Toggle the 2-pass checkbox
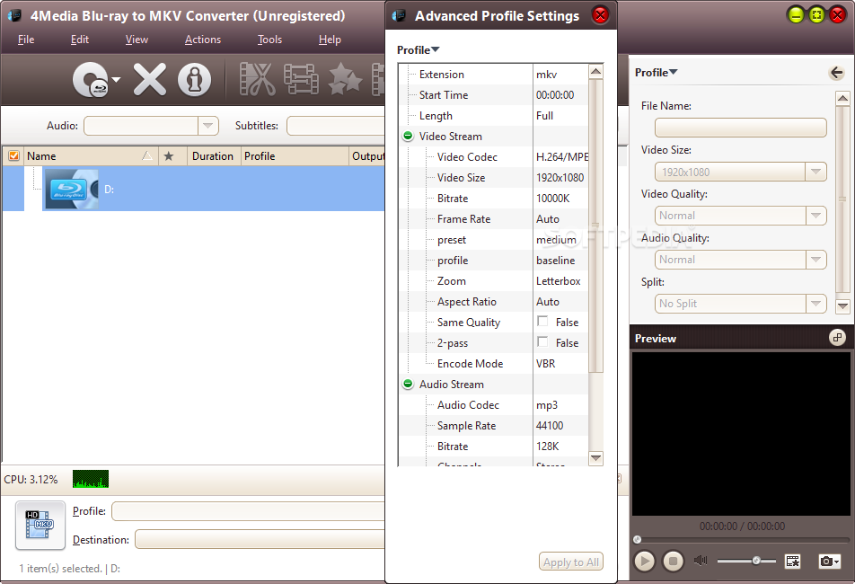Screen dimensions: 855x584 click(x=542, y=342)
